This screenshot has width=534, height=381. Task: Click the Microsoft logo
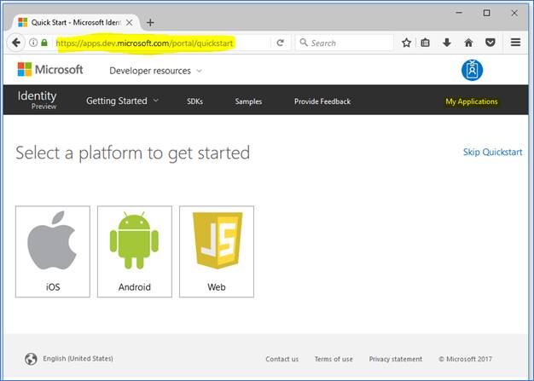[50, 69]
